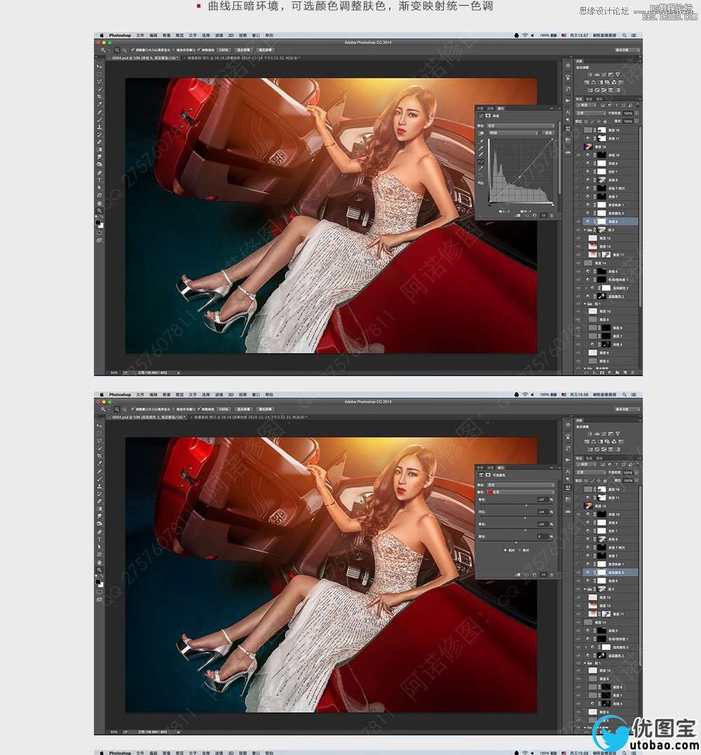The height and width of the screenshot is (755, 701).
Task: Toggle the scrubby zoom checkbox in the Curves screenshot
Action: pos(198,50)
